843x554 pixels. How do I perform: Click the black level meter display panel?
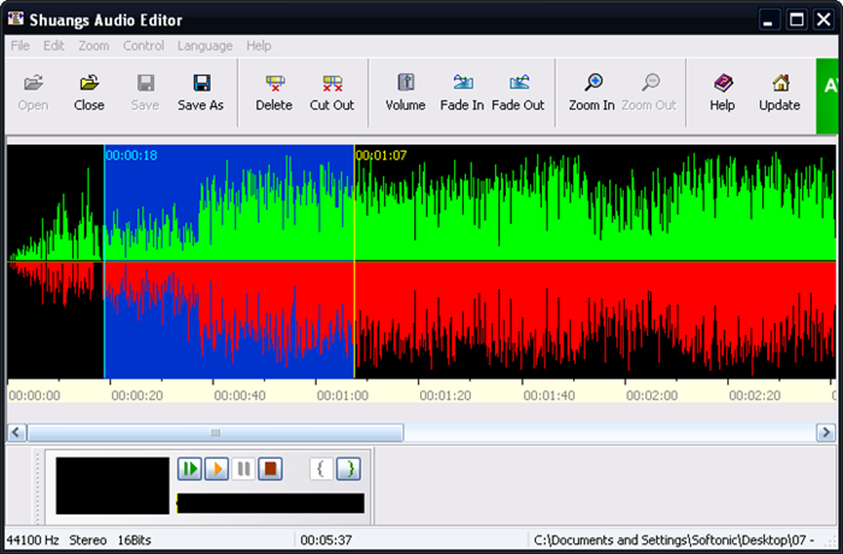(x=112, y=485)
